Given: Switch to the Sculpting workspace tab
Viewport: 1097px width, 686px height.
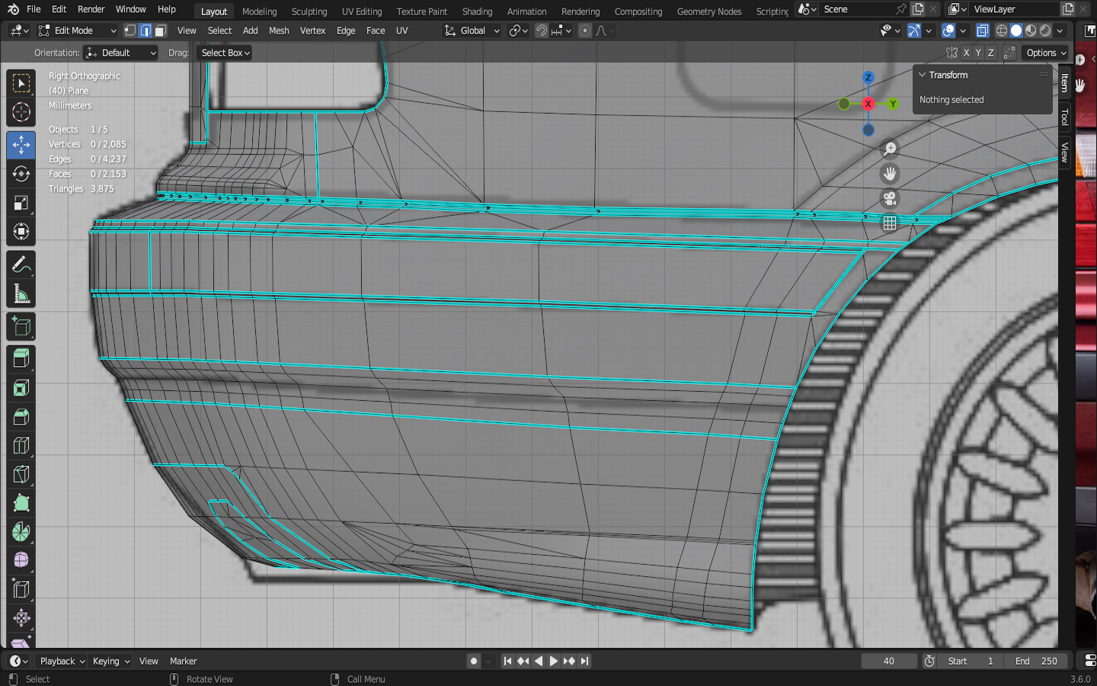Looking at the screenshot, I should pyautogui.click(x=309, y=11).
